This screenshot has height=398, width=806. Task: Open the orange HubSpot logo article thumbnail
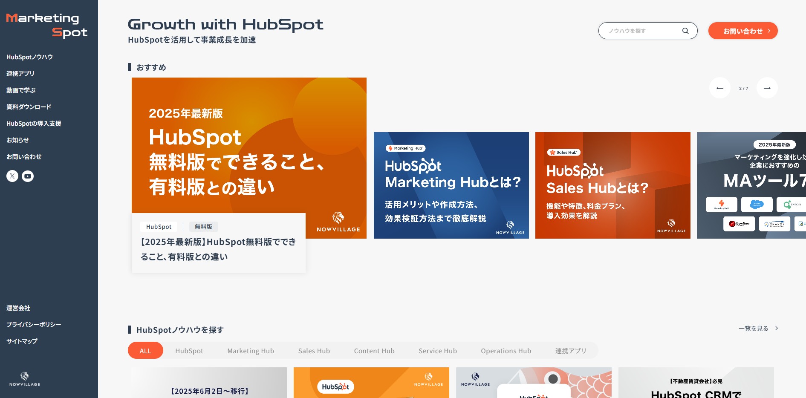(x=371, y=383)
